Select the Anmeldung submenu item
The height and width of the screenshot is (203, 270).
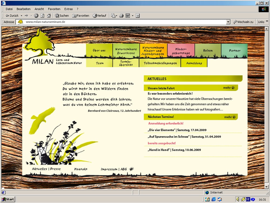coord(194,63)
